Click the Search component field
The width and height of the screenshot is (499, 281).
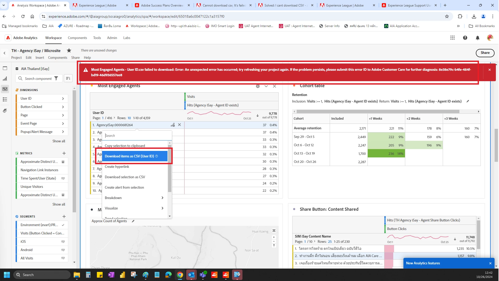coord(38,78)
